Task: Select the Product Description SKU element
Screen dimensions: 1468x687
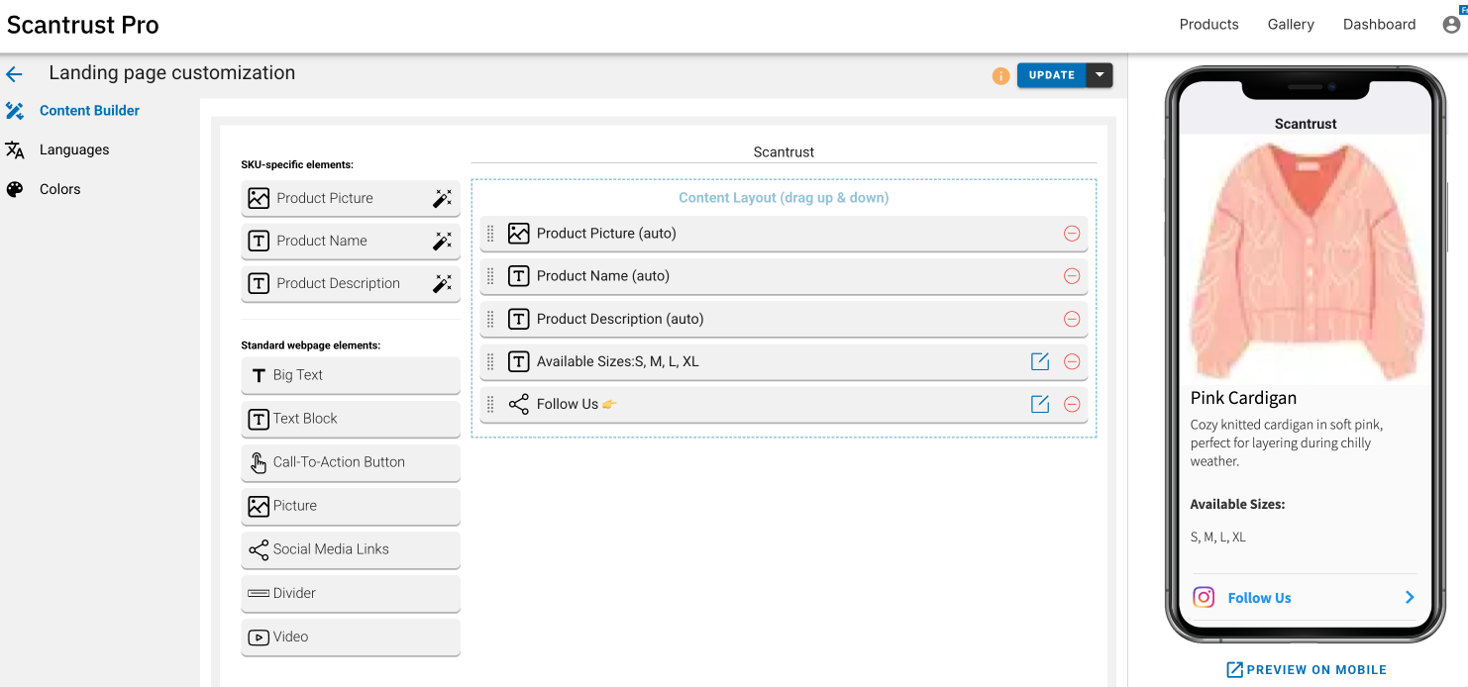Action: (351, 283)
